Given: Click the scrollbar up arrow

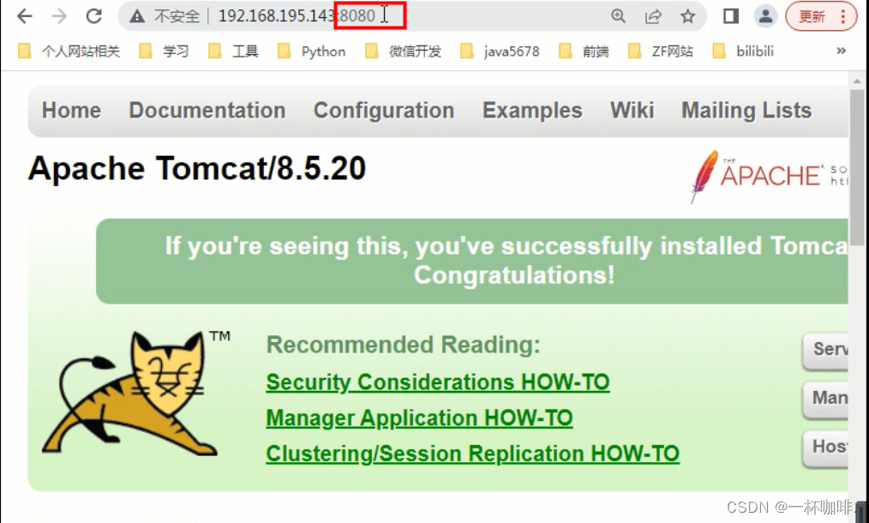Looking at the screenshot, I should point(857,81).
